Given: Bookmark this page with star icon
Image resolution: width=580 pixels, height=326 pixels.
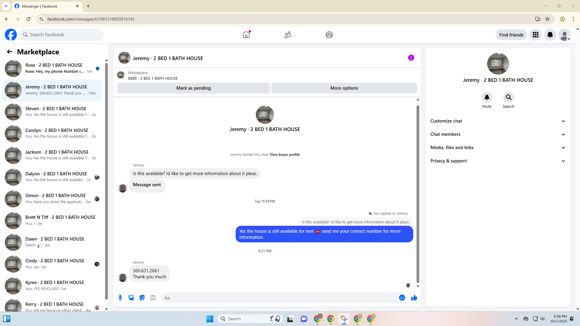Looking at the screenshot, I should [x=547, y=19].
